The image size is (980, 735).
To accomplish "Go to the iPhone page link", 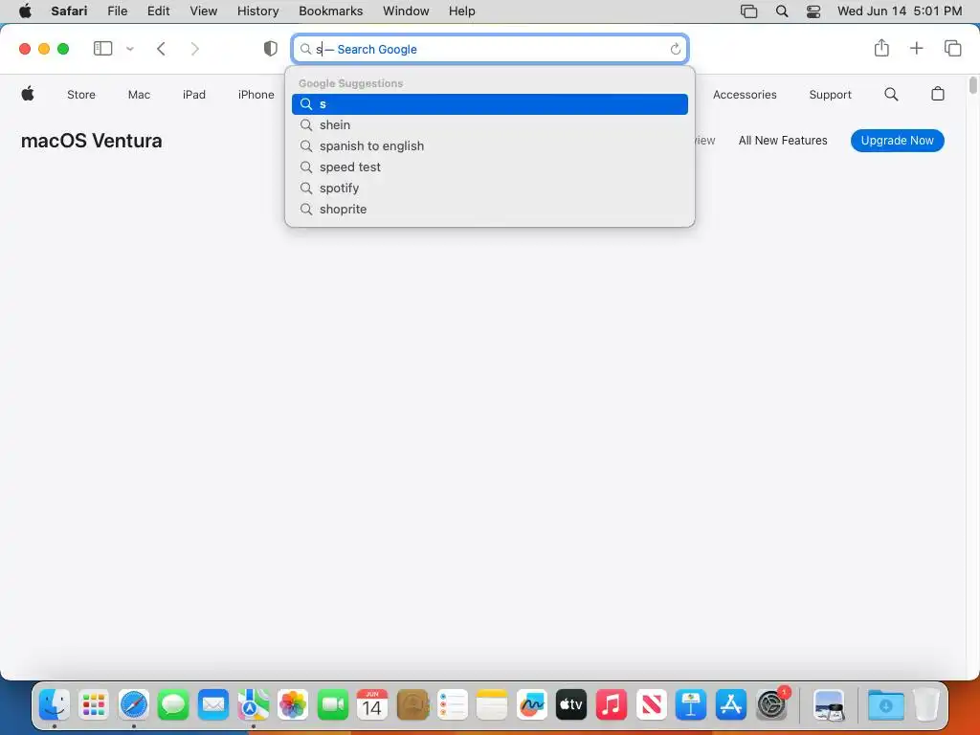I will pos(256,95).
